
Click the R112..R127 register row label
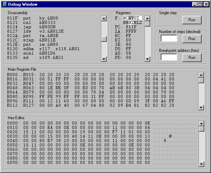tap(22, 105)
